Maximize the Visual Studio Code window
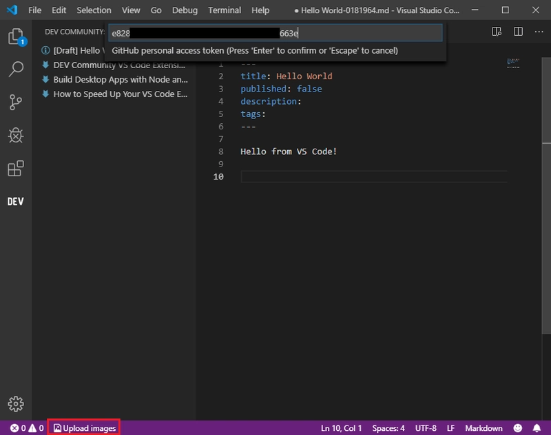Image resolution: width=551 pixels, height=435 pixels. tap(506, 10)
